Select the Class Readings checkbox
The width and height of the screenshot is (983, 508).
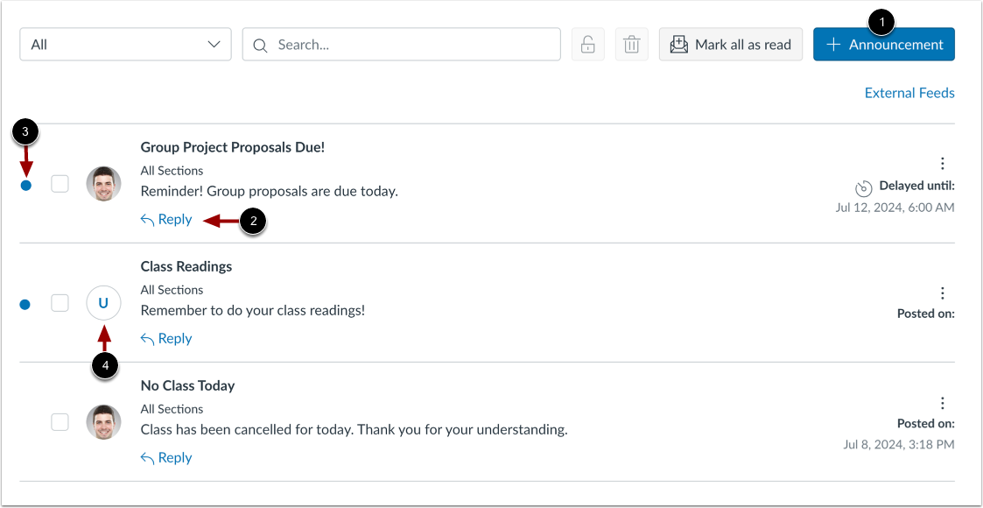pos(60,302)
